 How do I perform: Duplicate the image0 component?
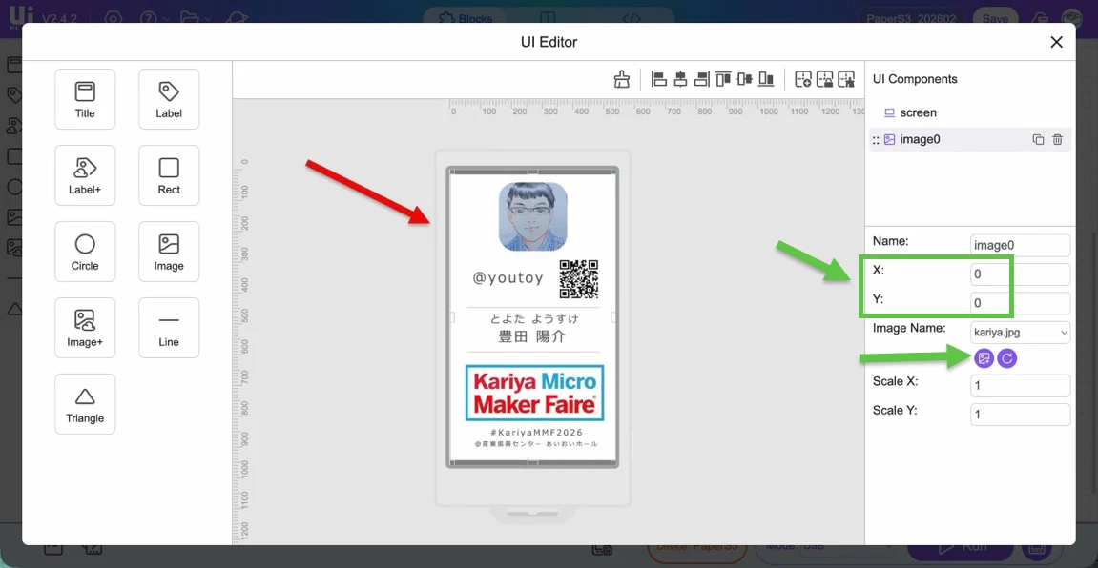[1039, 139]
